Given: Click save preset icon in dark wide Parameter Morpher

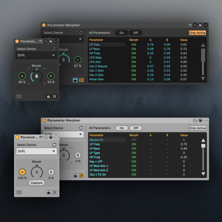Looking at the screenshot, I should click(200, 25).
